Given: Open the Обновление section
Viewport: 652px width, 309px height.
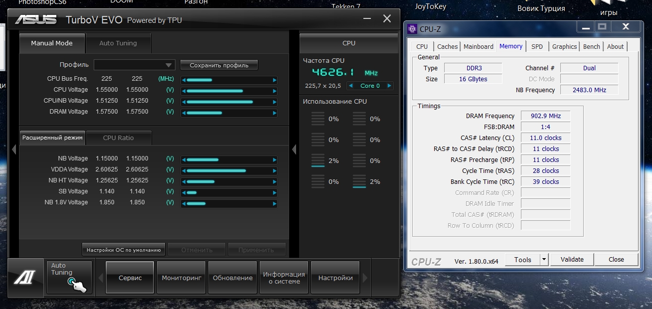Looking at the screenshot, I should click(233, 278).
